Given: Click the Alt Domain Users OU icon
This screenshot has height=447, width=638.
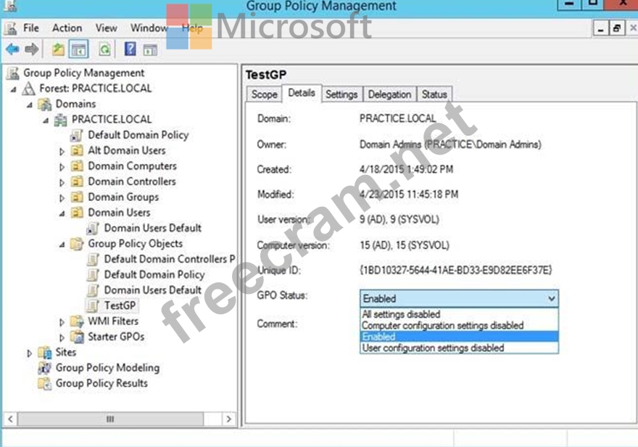Looking at the screenshot, I should tap(77, 151).
